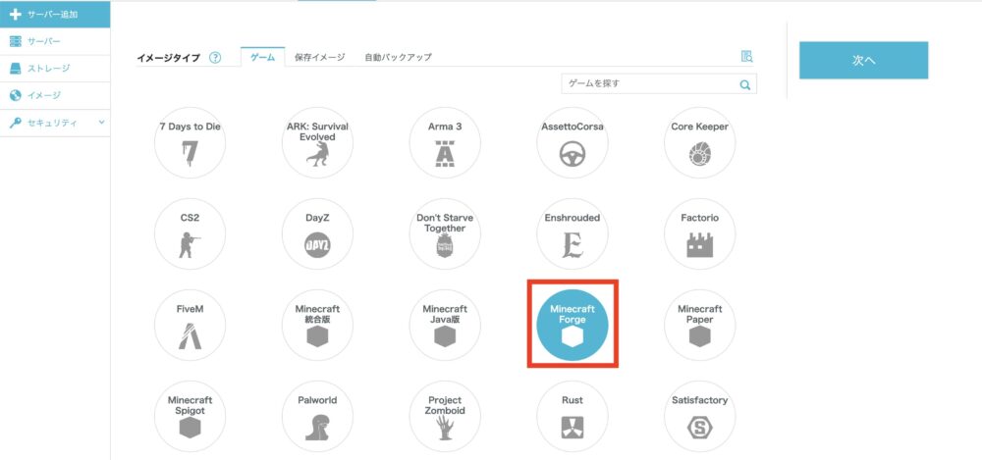Image resolution: width=982 pixels, height=460 pixels.
Task: Select the Palworld game image
Action: click(317, 416)
